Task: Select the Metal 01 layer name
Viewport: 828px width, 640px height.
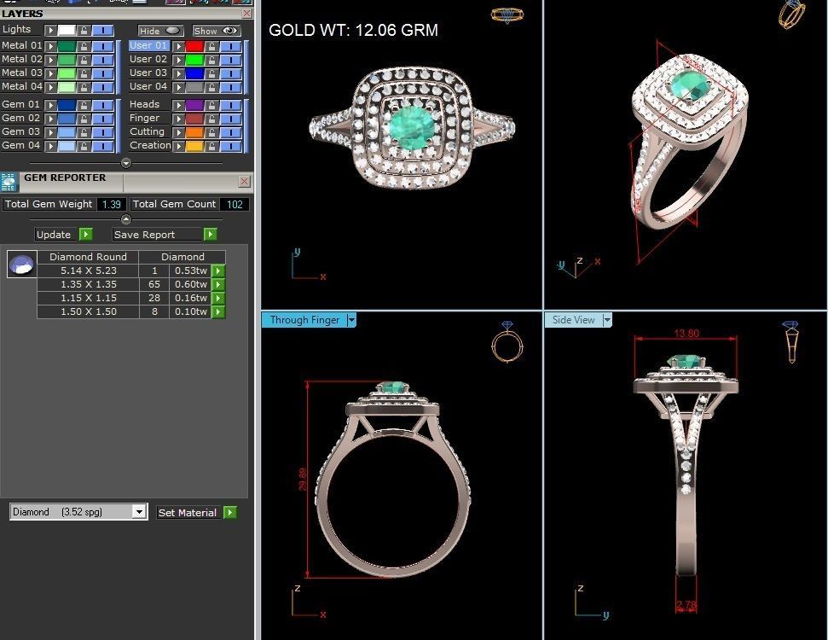Action: coord(21,45)
